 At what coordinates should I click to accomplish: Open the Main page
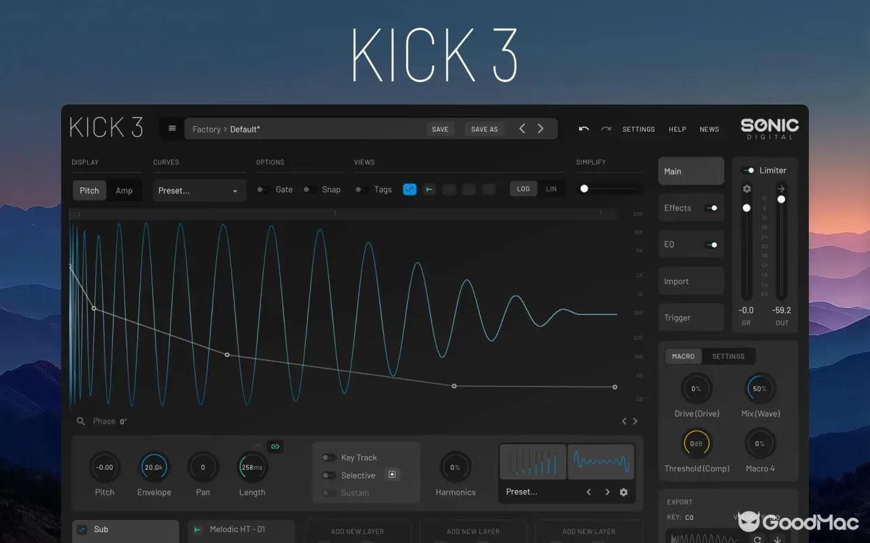coord(691,171)
